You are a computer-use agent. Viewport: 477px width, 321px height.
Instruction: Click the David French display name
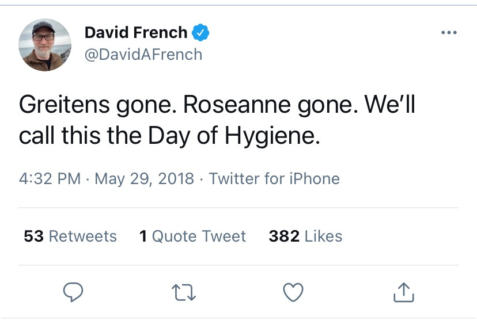click(136, 33)
